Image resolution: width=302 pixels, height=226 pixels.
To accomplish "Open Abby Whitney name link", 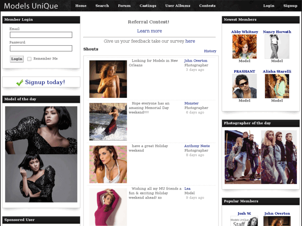I will 245,32.
